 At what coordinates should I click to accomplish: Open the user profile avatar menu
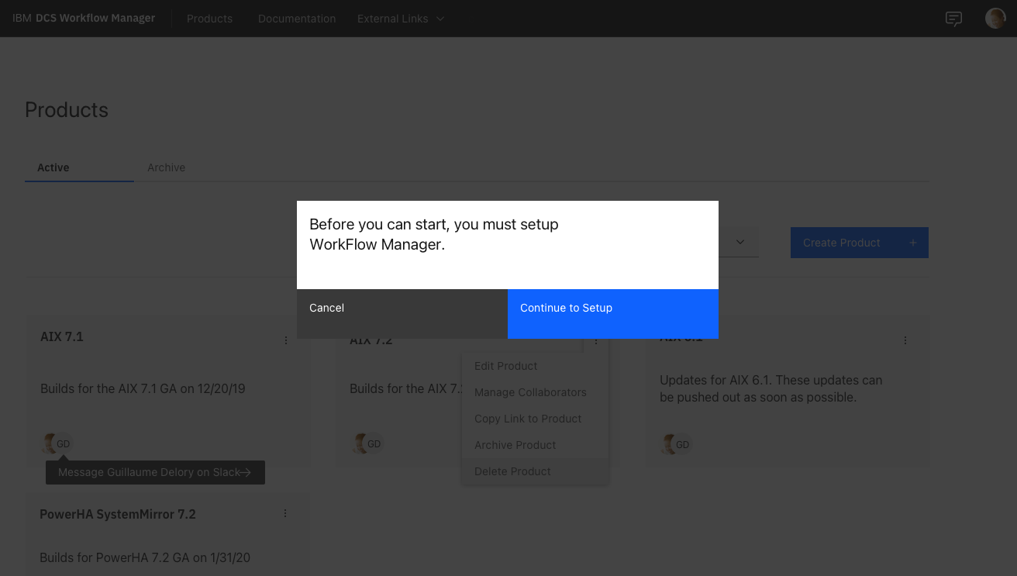tap(995, 19)
